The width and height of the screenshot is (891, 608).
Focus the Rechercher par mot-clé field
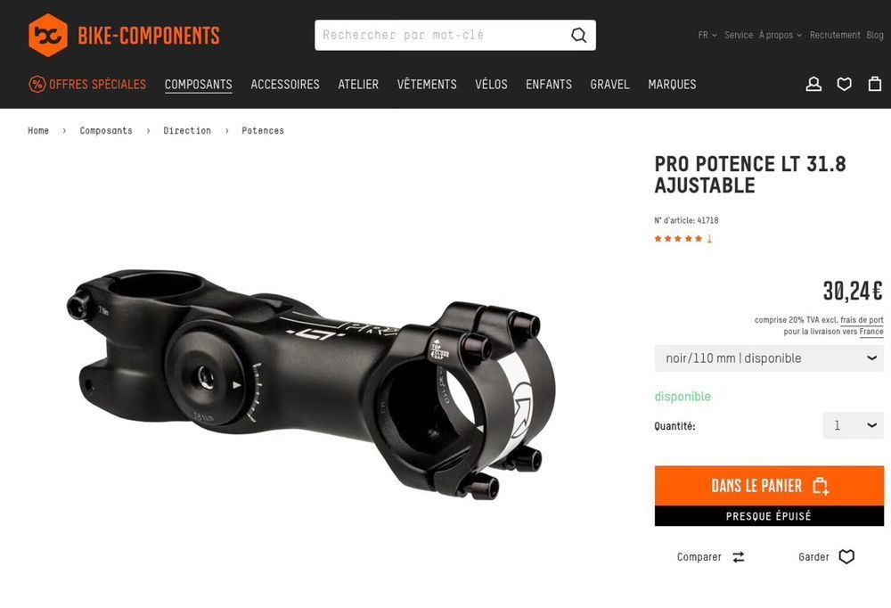click(441, 36)
